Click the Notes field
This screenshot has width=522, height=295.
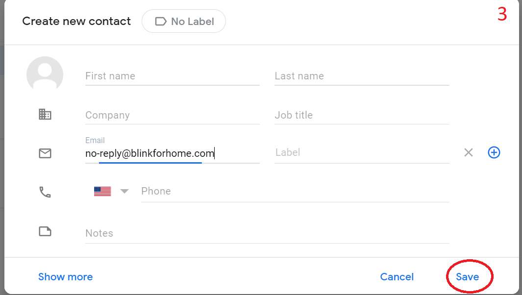[245, 233]
